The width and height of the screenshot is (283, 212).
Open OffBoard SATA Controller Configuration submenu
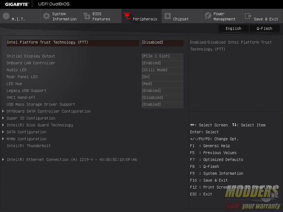tap(49, 112)
